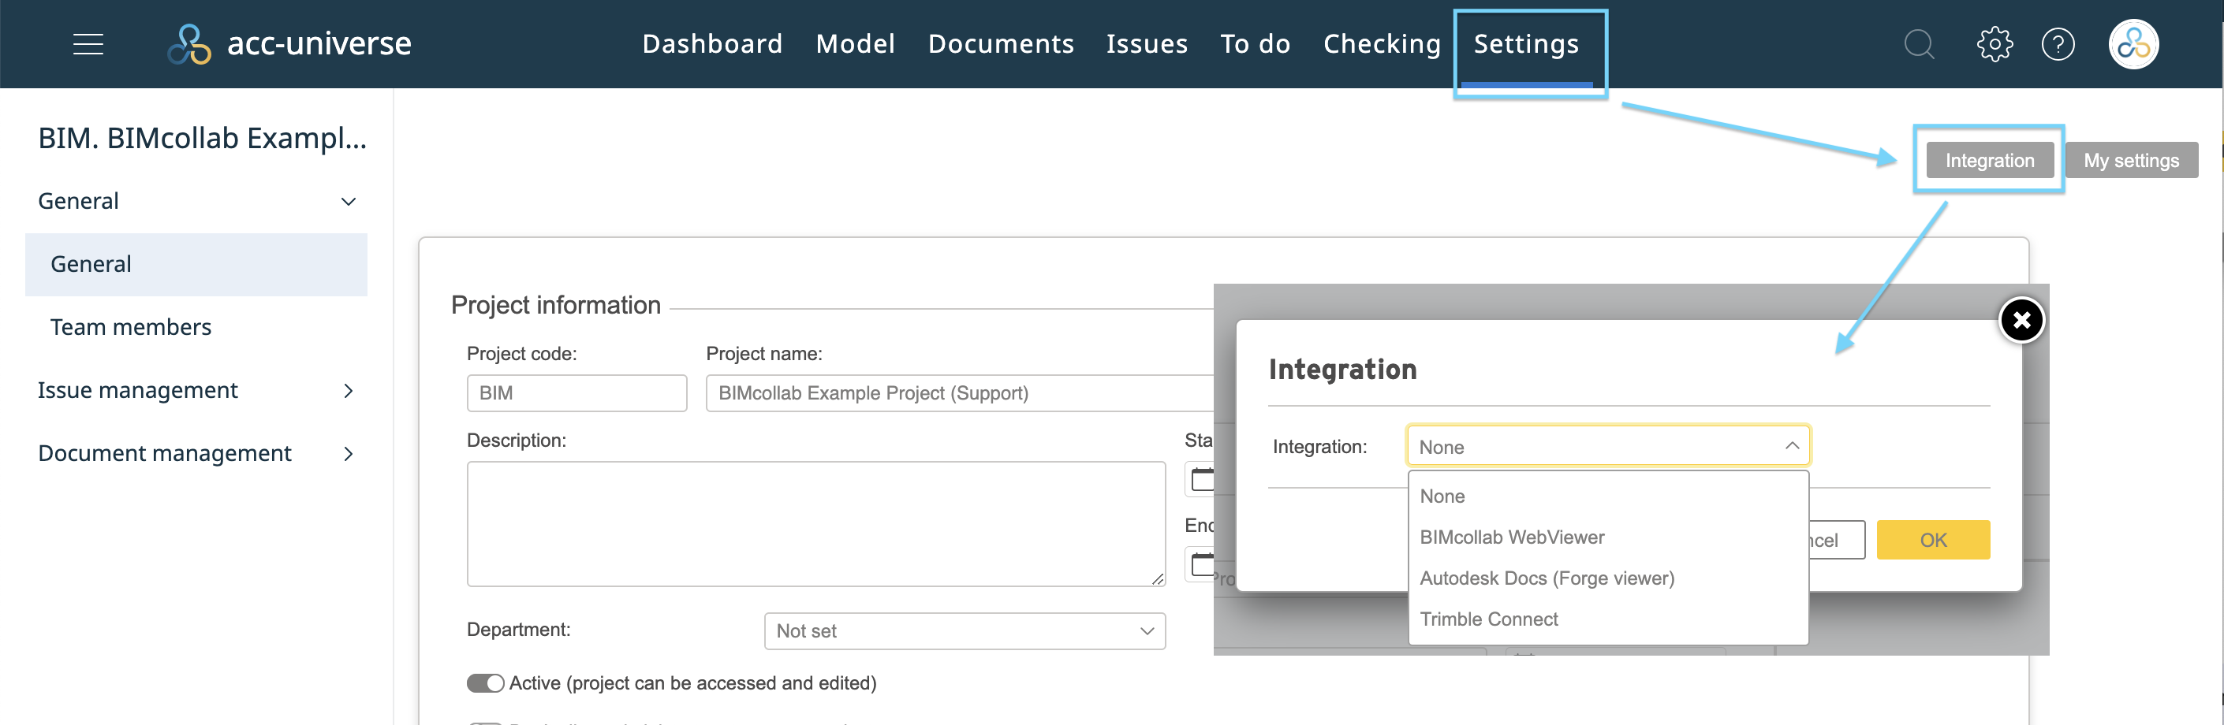Go to the Issues tab
2224x725 pixels.
click(x=1147, y=44)
